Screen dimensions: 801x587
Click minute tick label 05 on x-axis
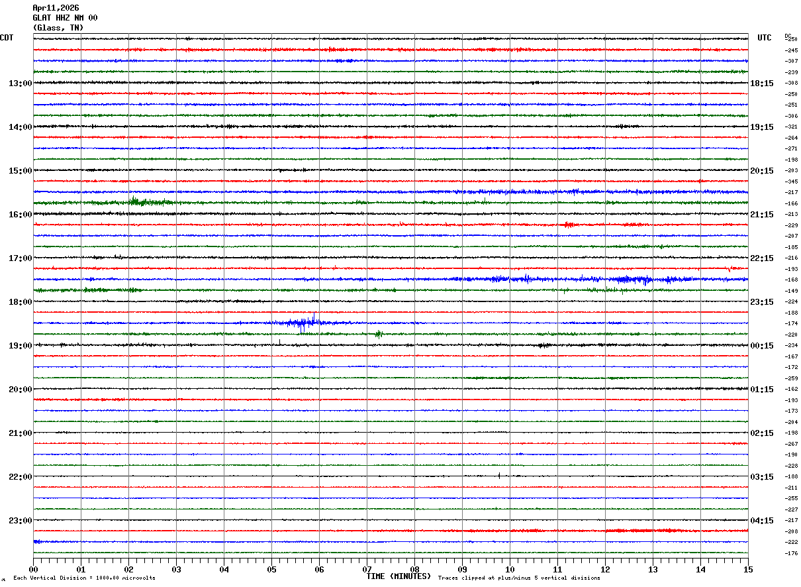pos(271,570)
